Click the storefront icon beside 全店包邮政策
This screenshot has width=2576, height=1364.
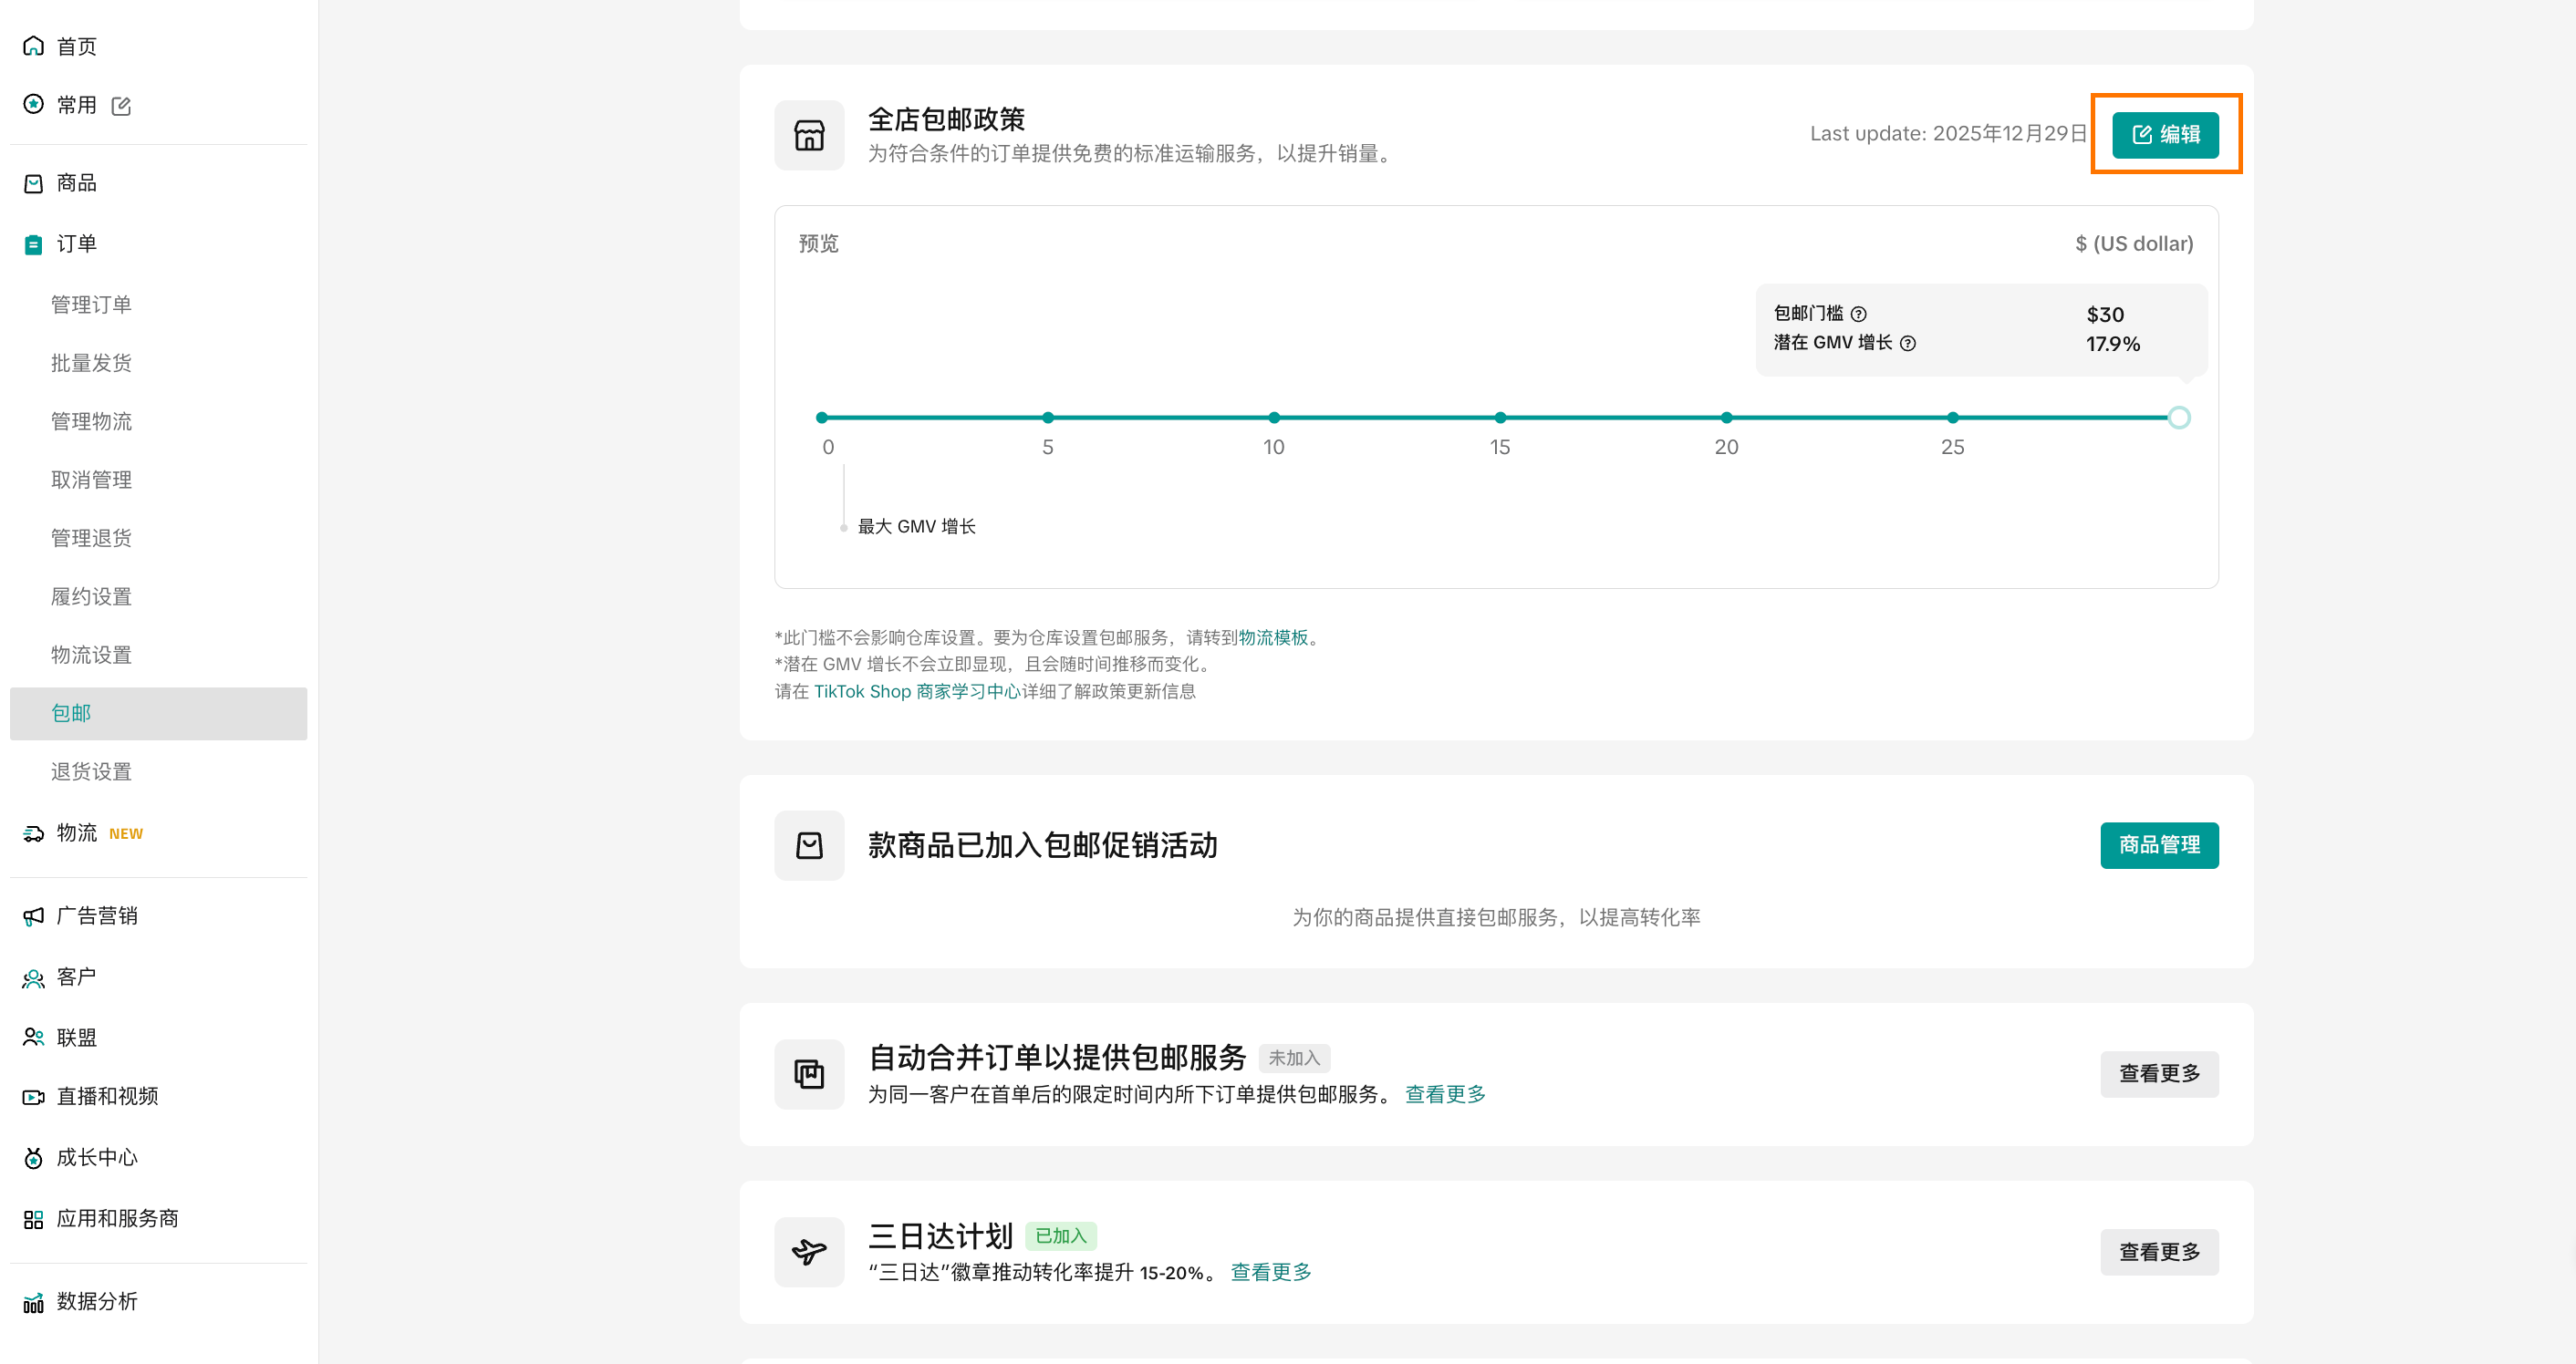point(809,135)
